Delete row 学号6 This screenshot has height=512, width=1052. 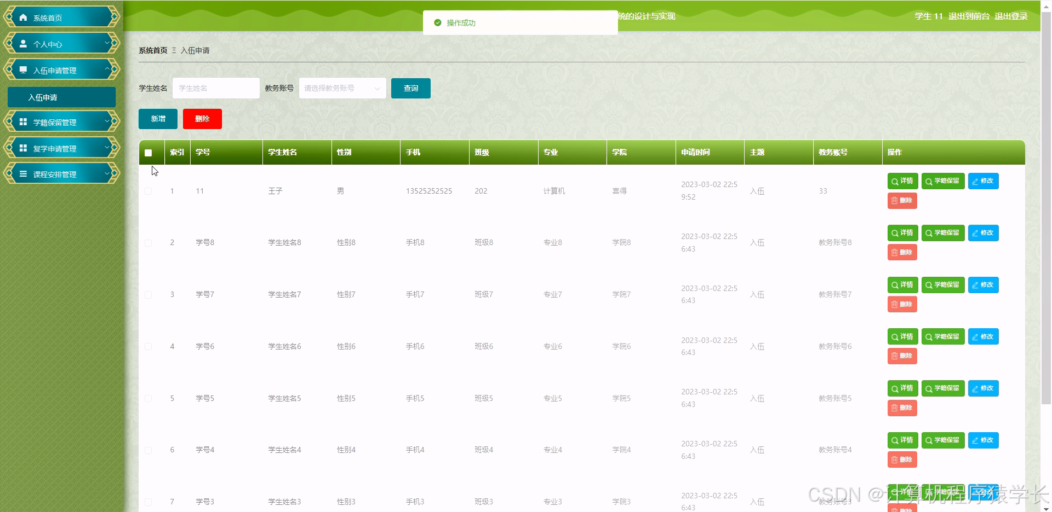point(902,356)
